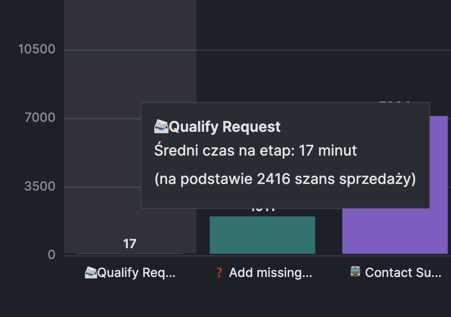Viewport: 451px width, 317px height.
Task: Click the Contact Su... axis label text
Action: click(403, 273)
